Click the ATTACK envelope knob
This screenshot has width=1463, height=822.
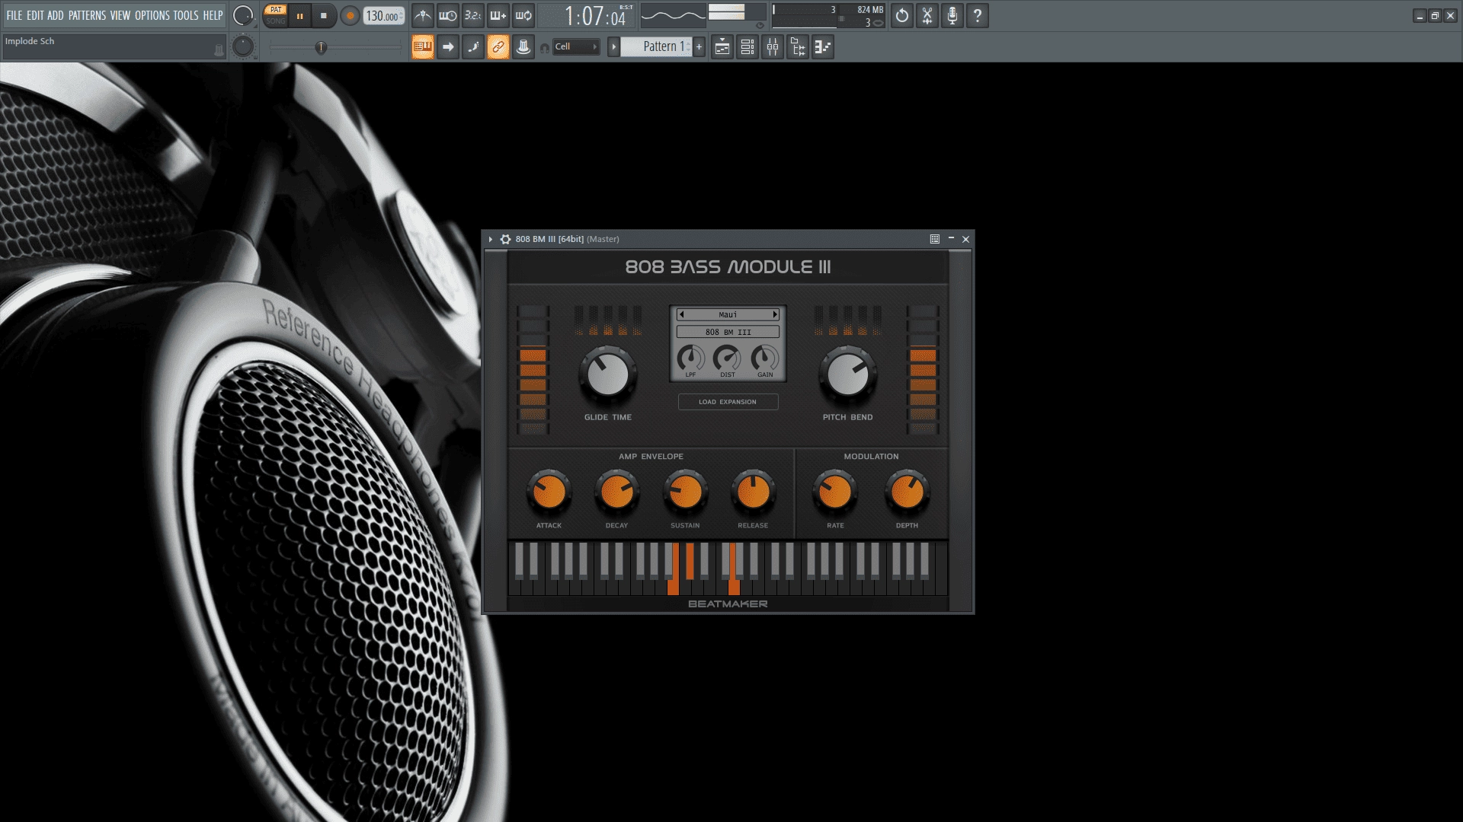click(x=549, y=492)
